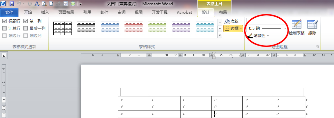This screenshot has height=118, width=334.
Task: Click the tab stop selector beside ruler
Action: [4, 55]
